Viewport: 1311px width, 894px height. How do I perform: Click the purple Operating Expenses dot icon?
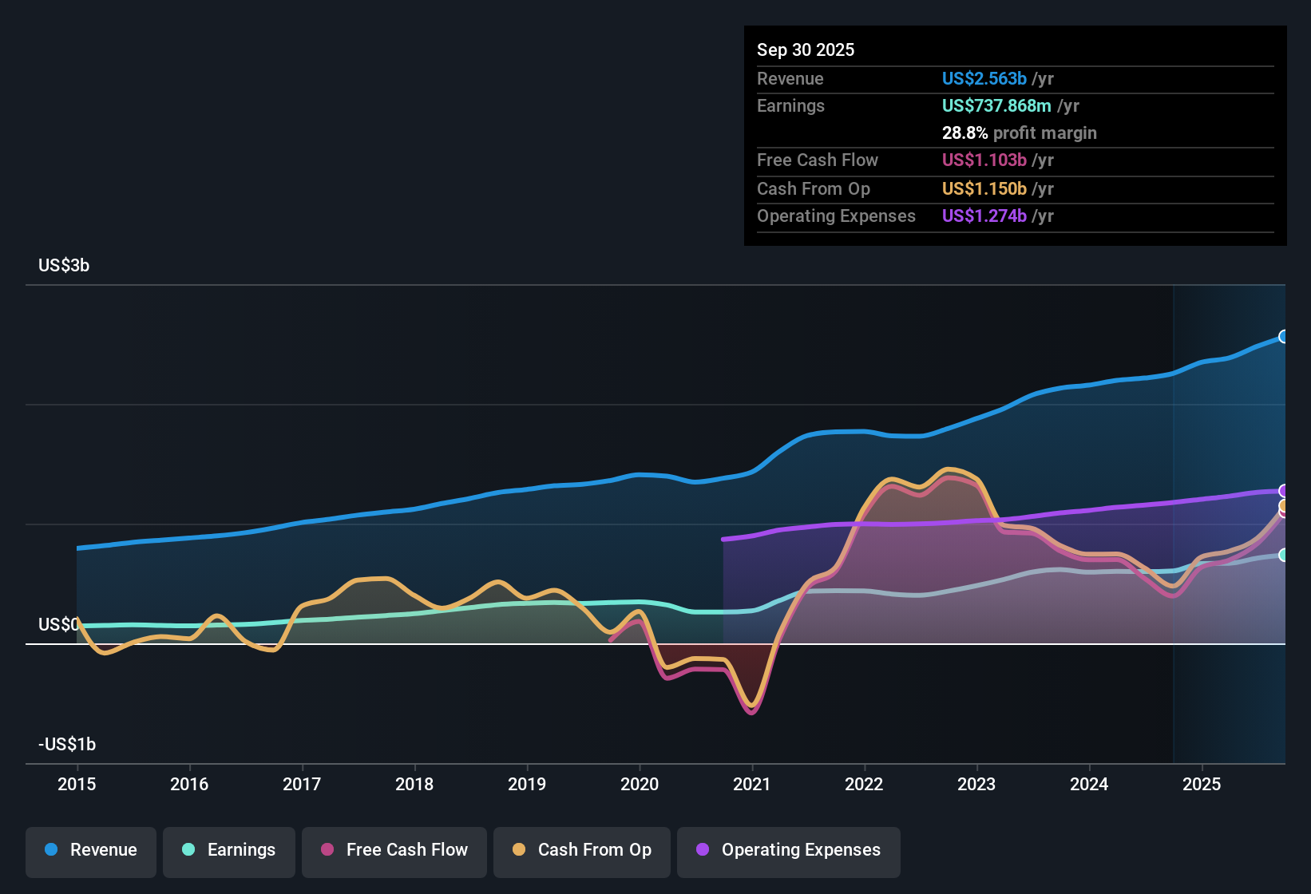[x=702, y=850]
